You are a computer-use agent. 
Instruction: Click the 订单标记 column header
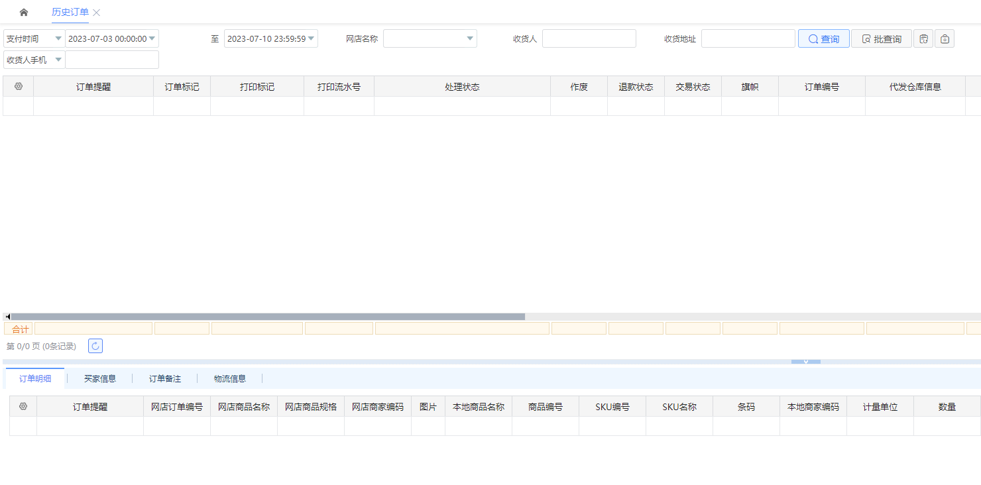click(x=182, y=87)
